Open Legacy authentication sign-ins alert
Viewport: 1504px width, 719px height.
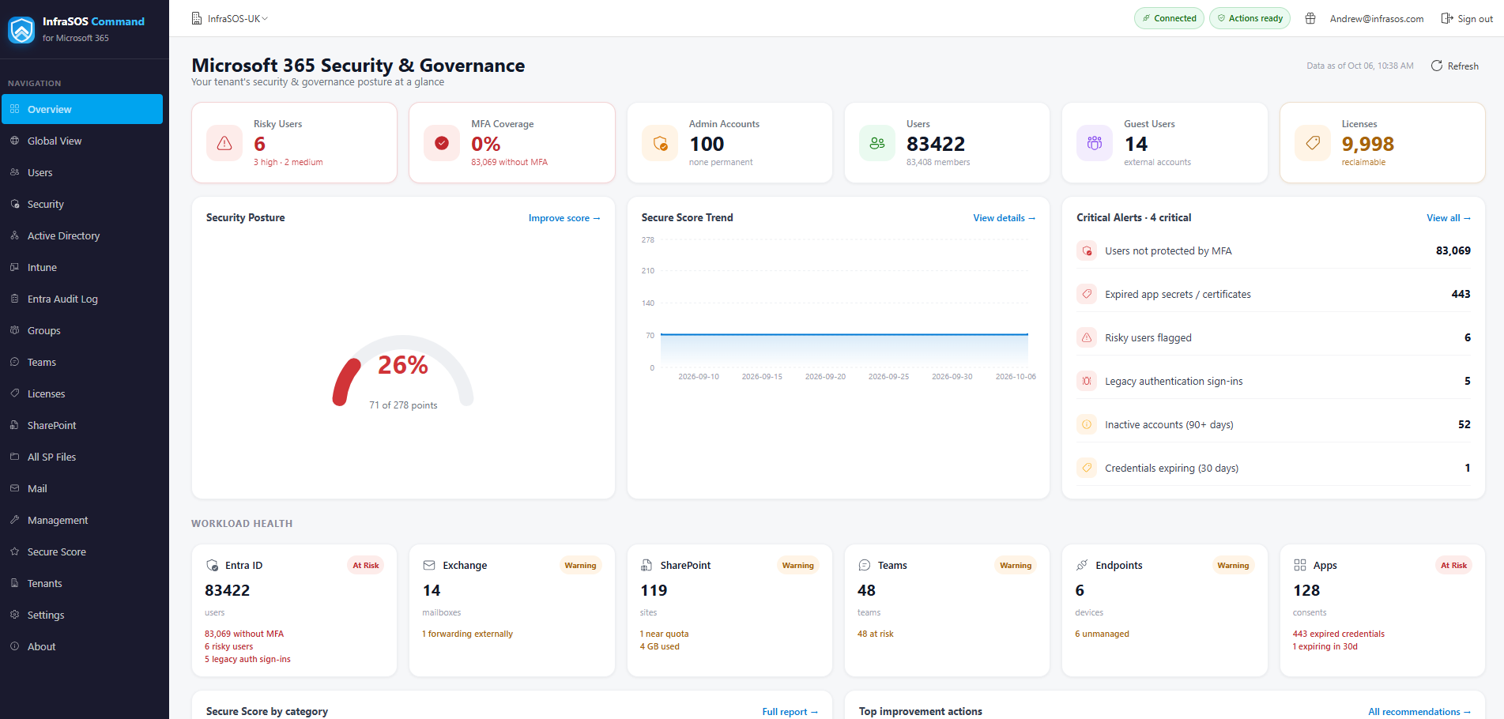(x=1273, y=381)
